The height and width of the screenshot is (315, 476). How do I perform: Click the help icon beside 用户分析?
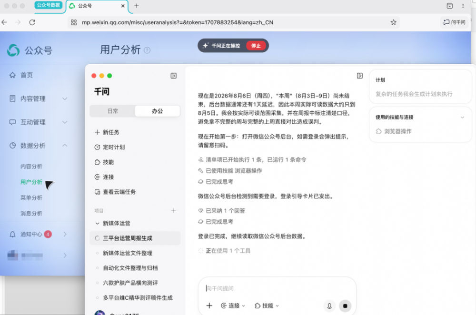click(x=147, y=50)
